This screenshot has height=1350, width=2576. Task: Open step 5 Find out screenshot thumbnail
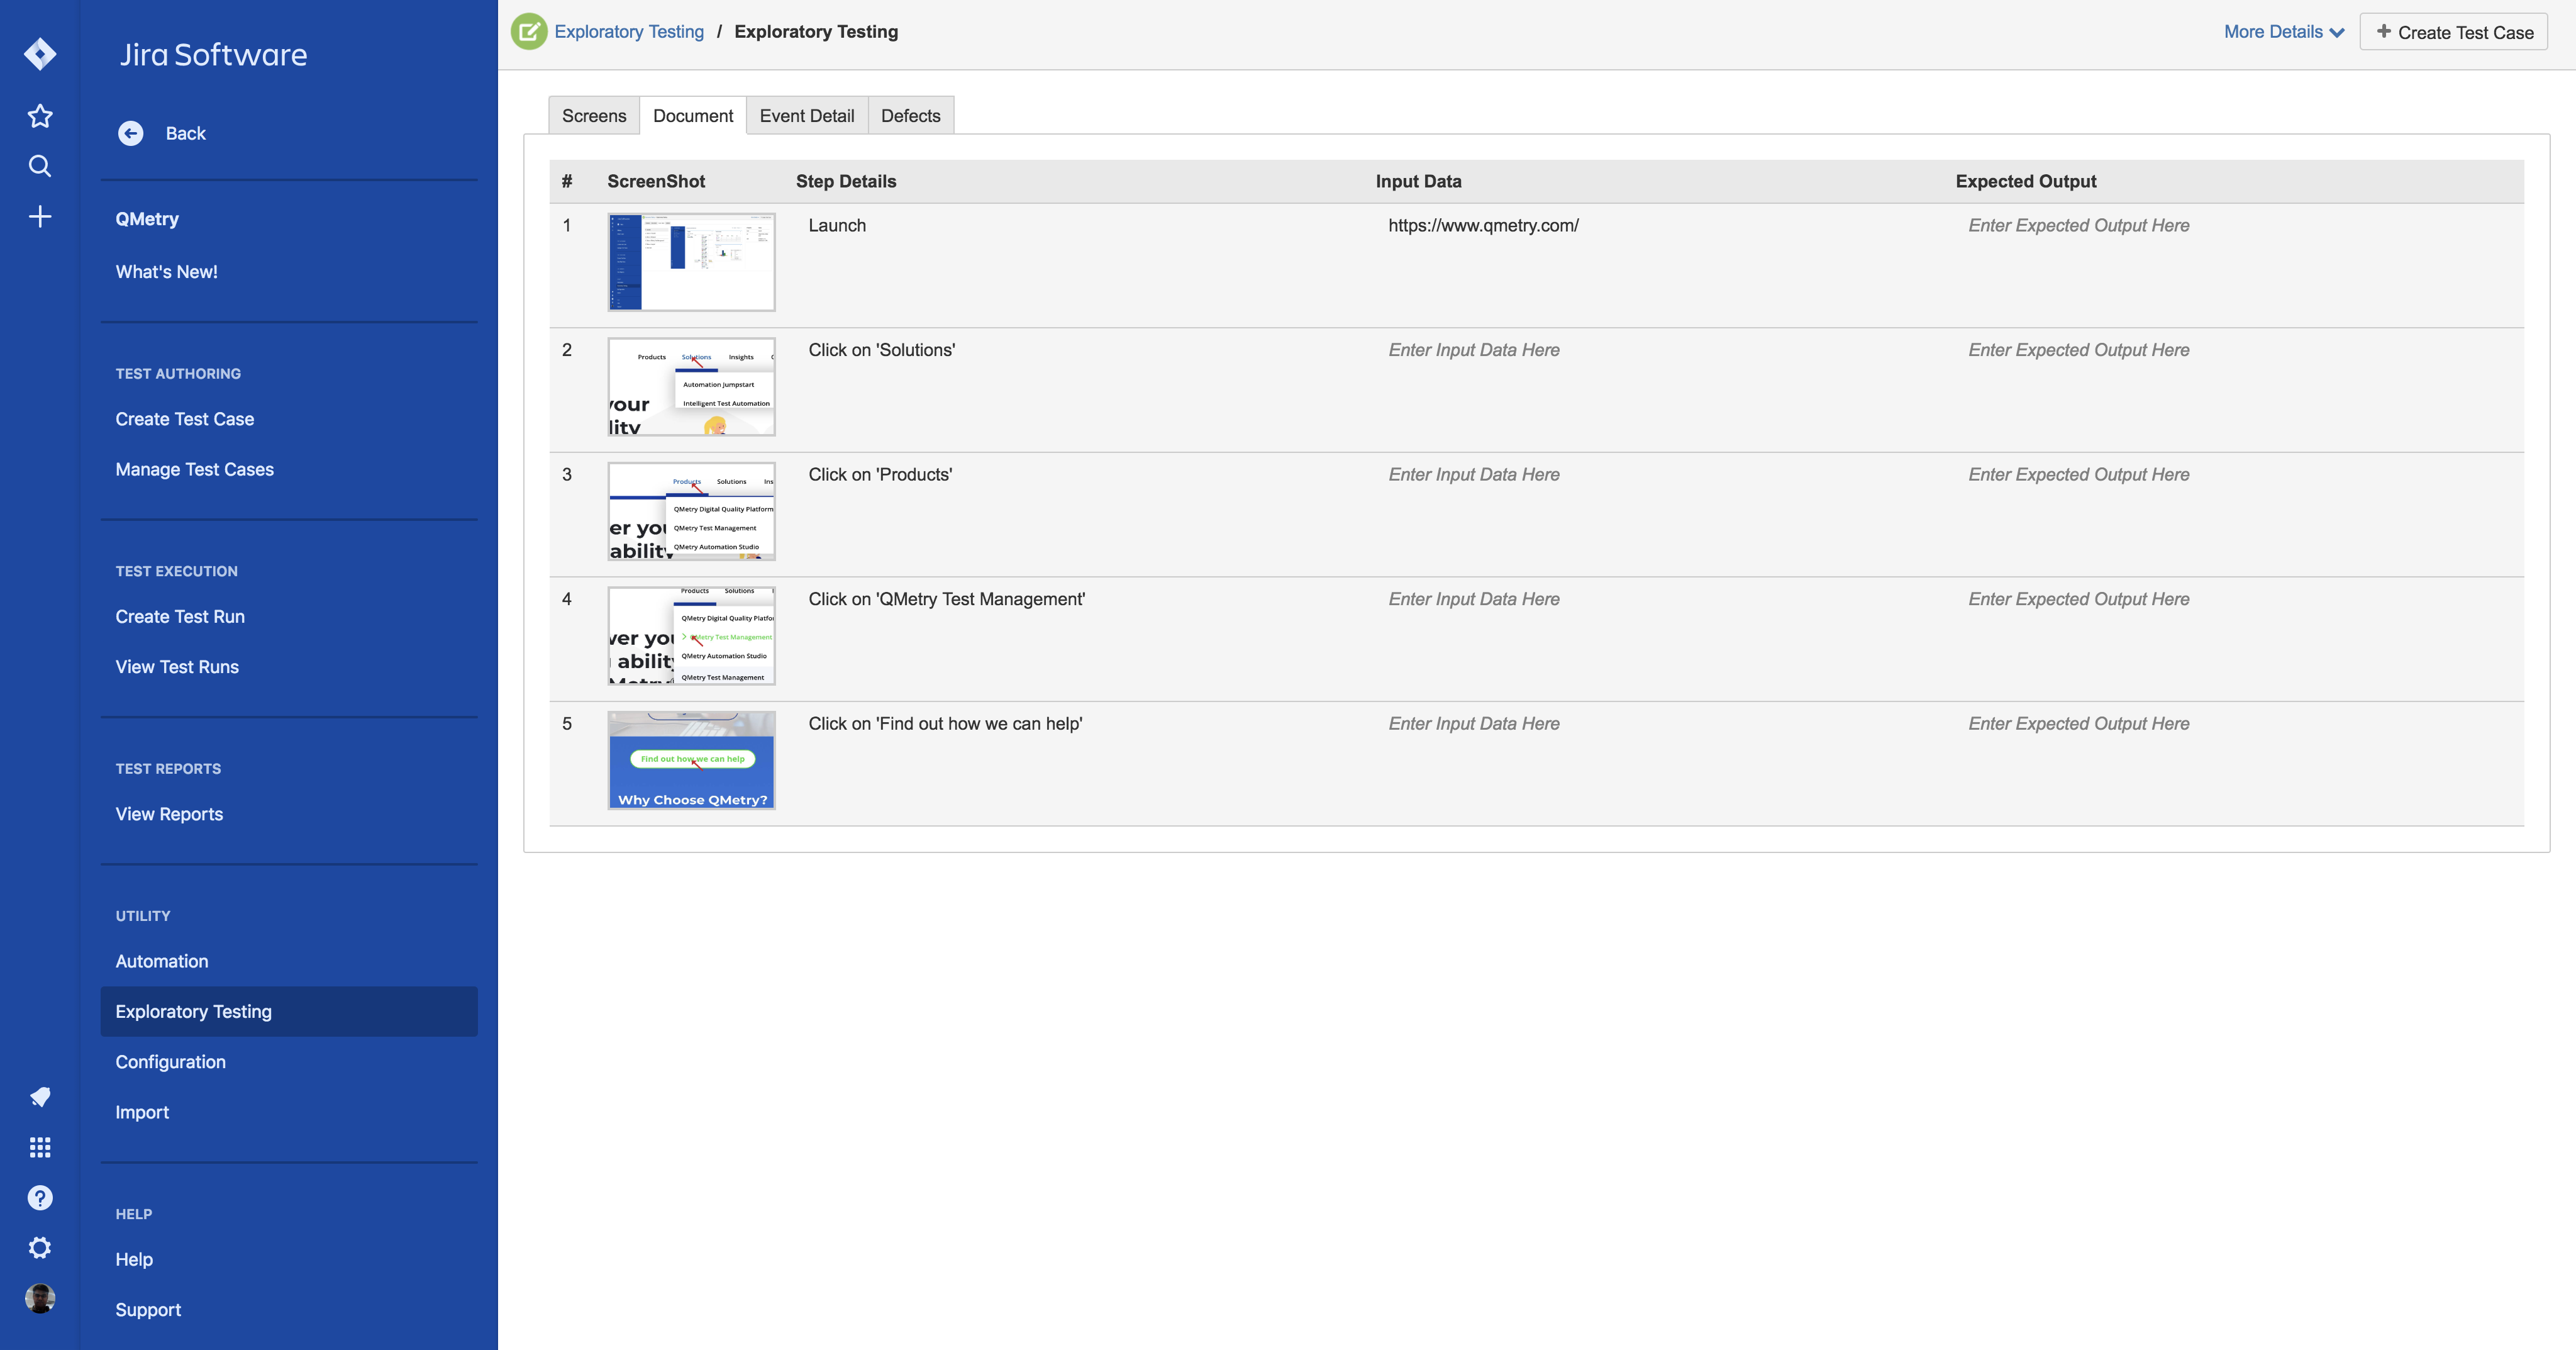point(691,760)
